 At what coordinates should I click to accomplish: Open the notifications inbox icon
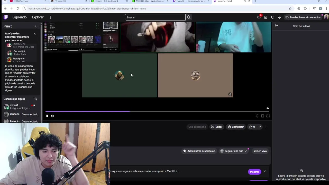259,17
